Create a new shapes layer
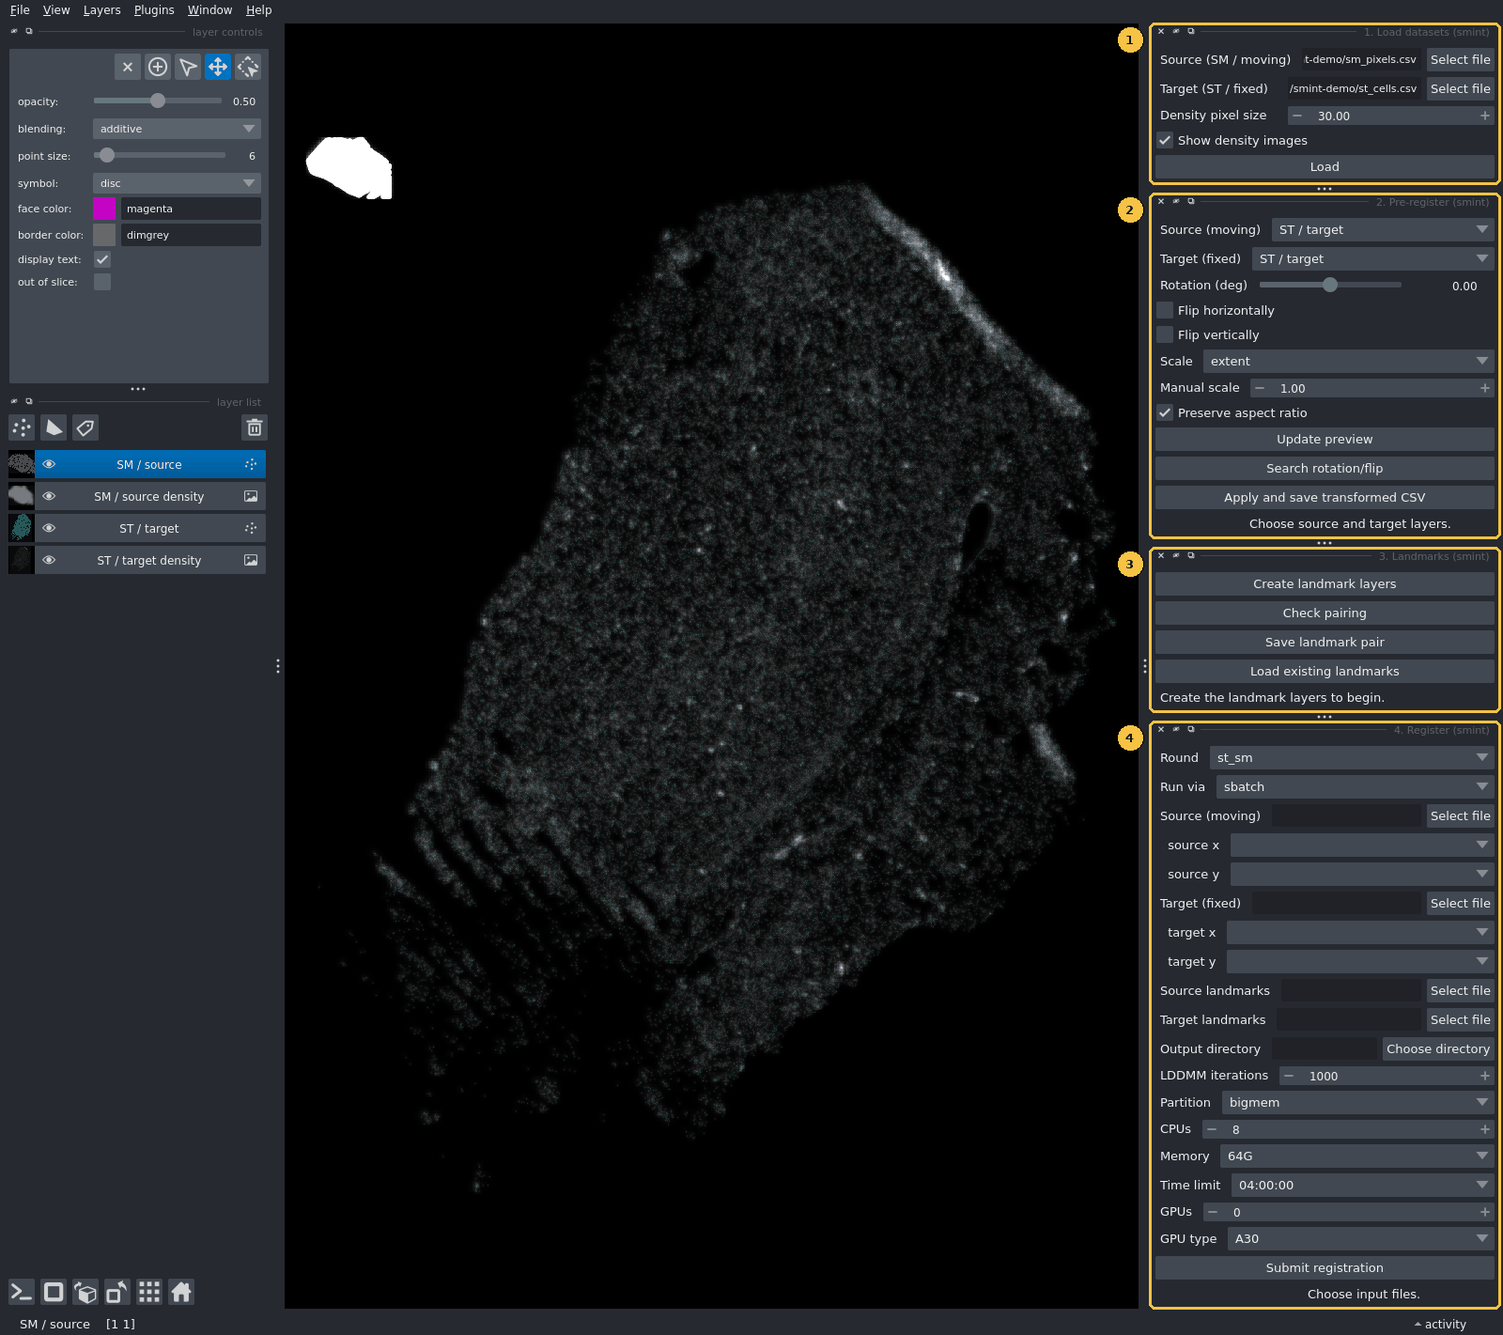 point(54,427)
